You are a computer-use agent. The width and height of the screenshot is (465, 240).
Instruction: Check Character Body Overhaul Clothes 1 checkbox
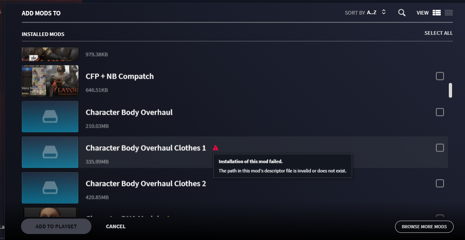click(440, 148)
